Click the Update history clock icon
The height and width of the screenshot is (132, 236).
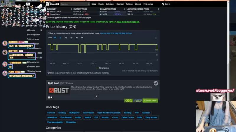click(x=28, y=71)
